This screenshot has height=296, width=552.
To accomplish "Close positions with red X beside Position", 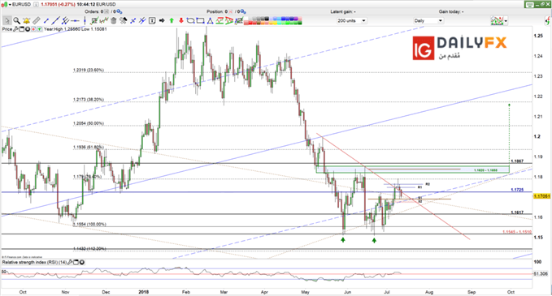I will coord(231,11).
